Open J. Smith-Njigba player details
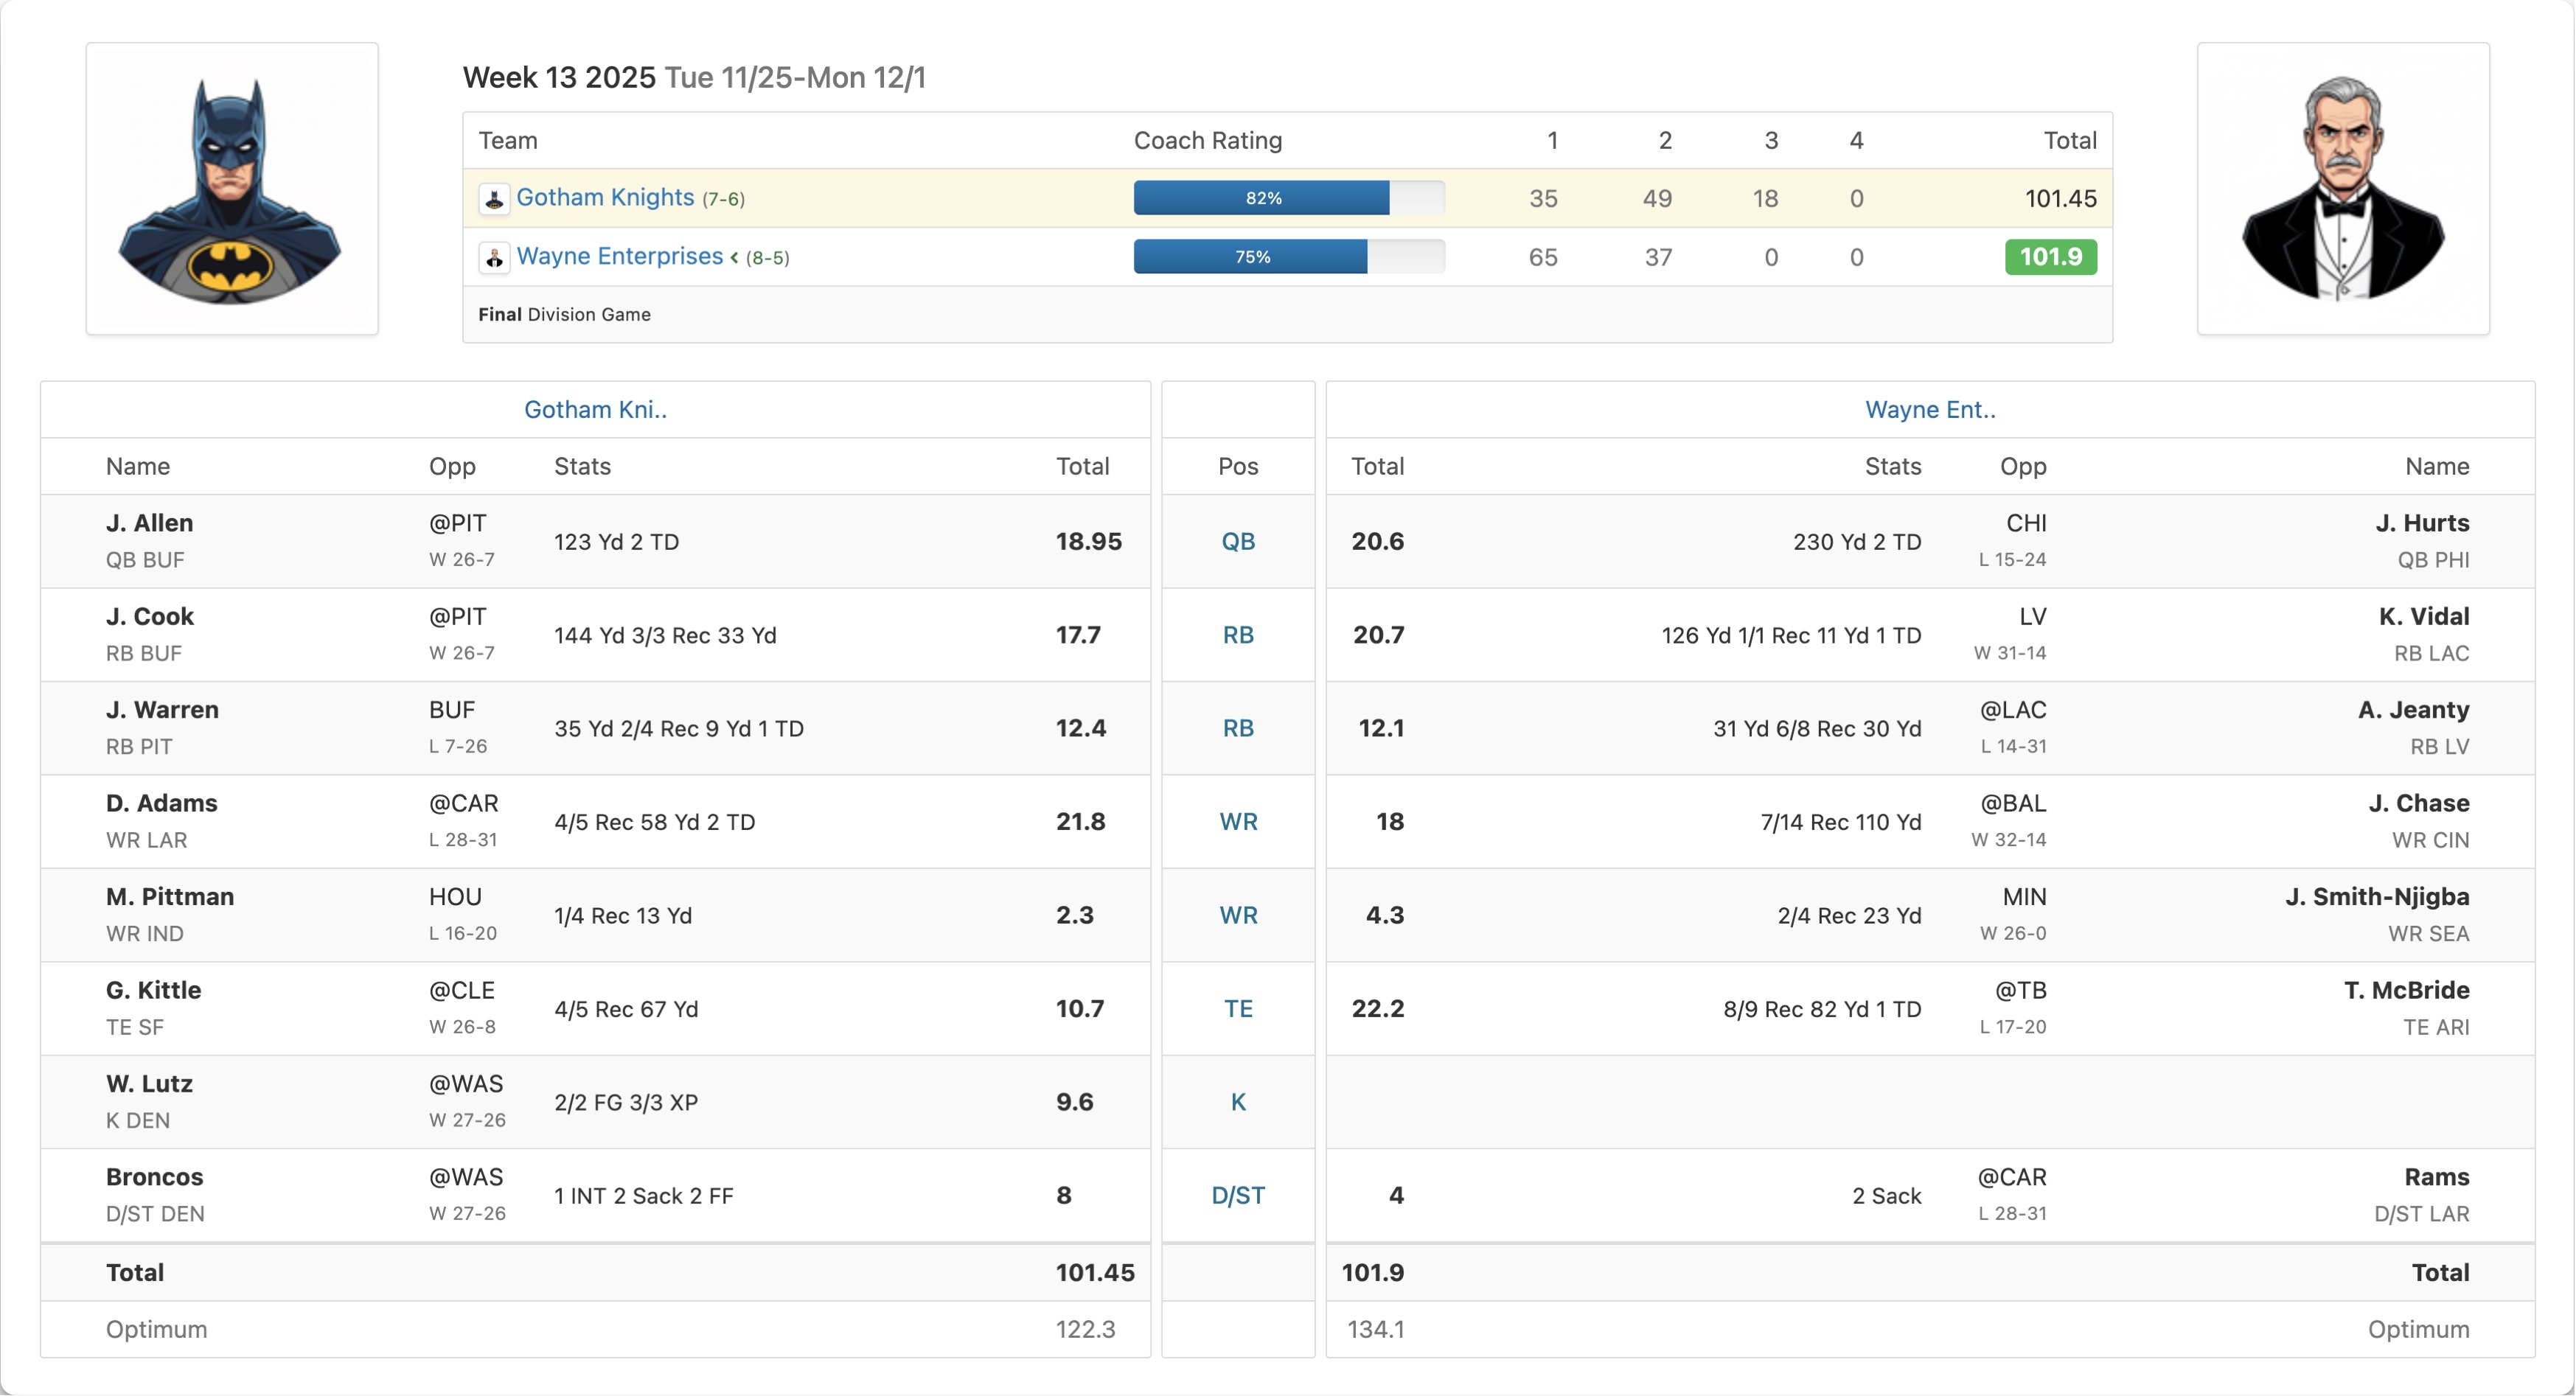The height and width of the screenshot is (1396, 2576). pyautogui.click(x=2376, y=896)
